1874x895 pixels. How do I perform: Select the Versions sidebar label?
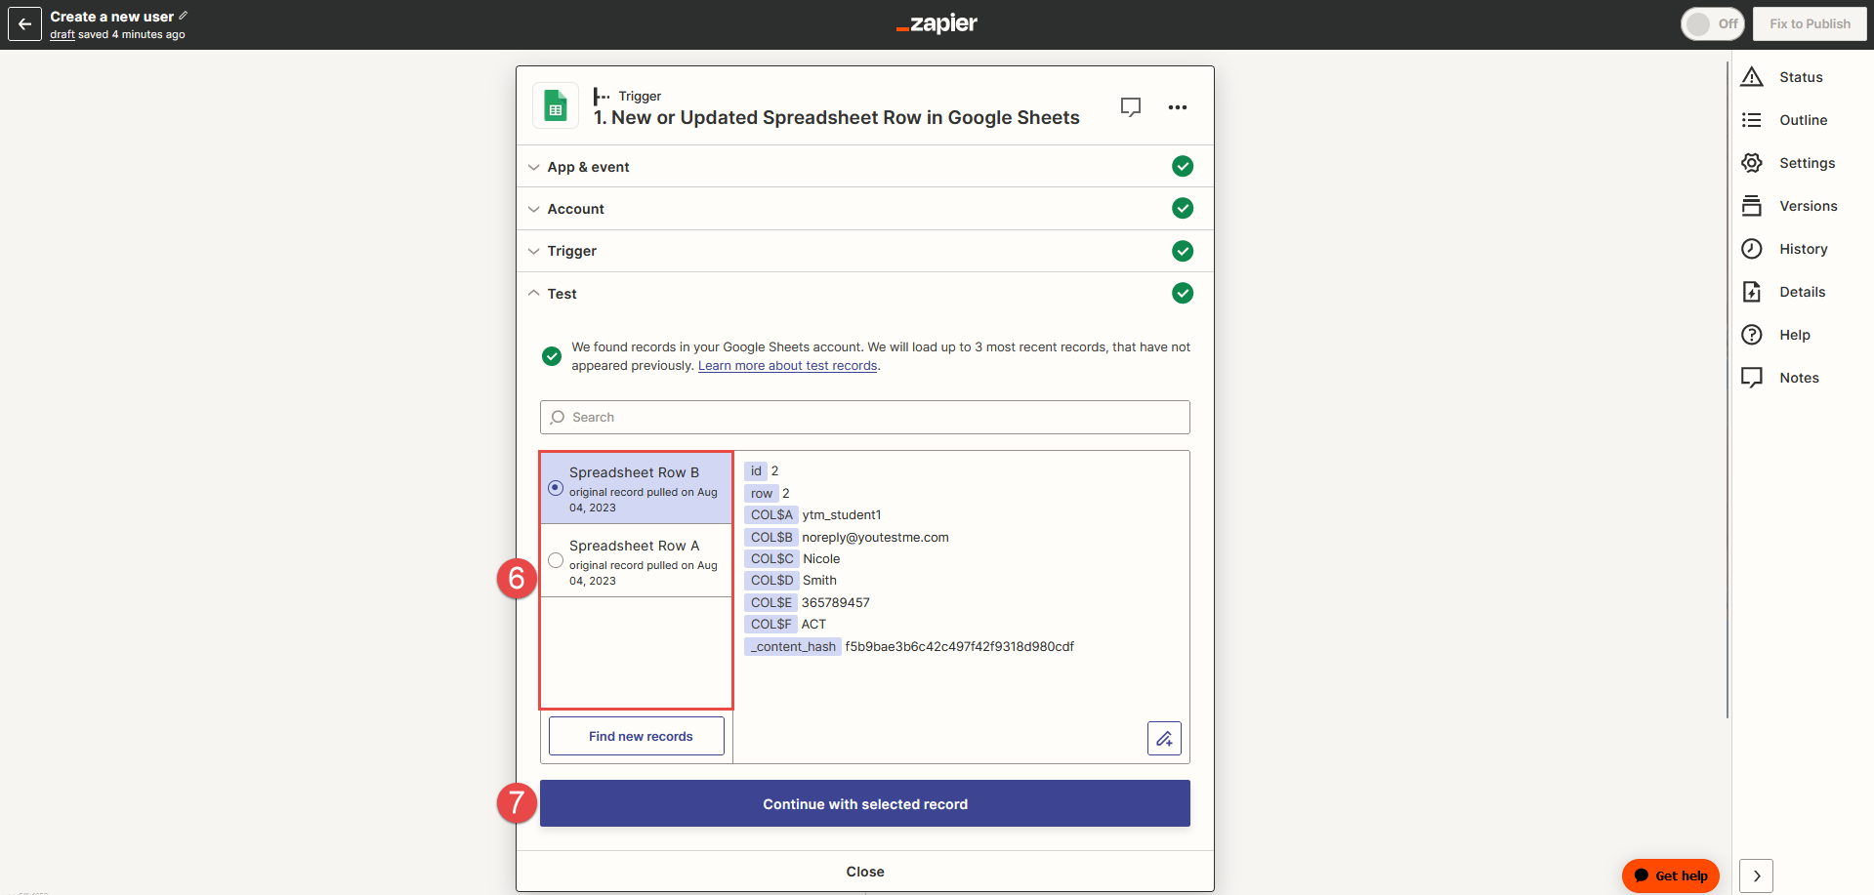1808,206
